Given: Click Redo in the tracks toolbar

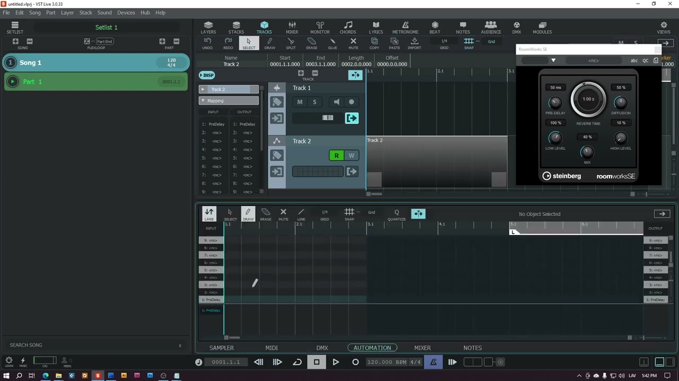Looking at the screenshot, I should [228, 44].
